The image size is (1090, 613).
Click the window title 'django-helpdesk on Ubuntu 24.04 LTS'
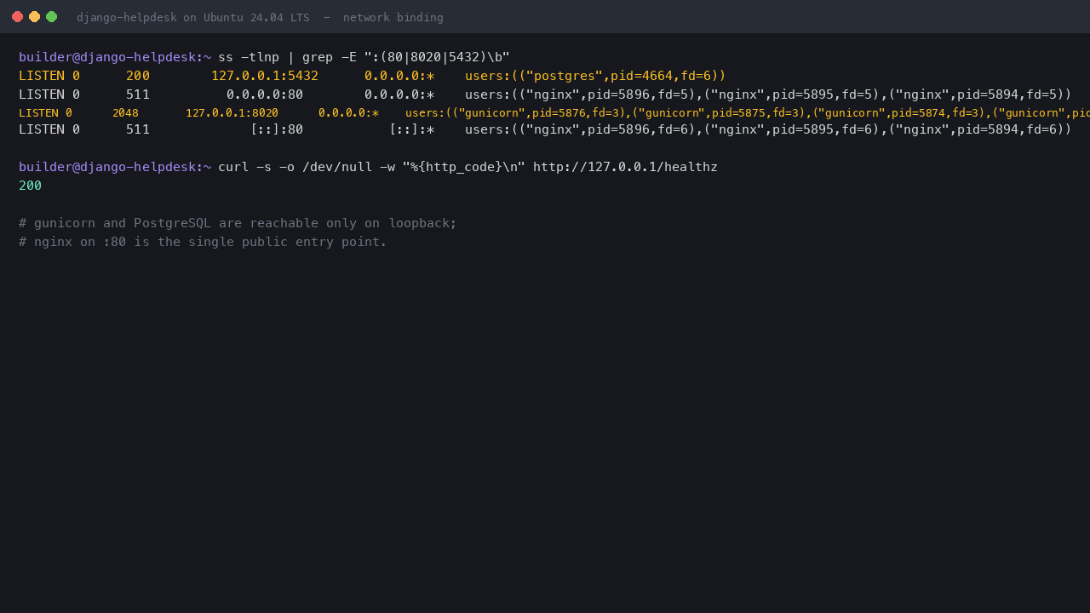193,17
